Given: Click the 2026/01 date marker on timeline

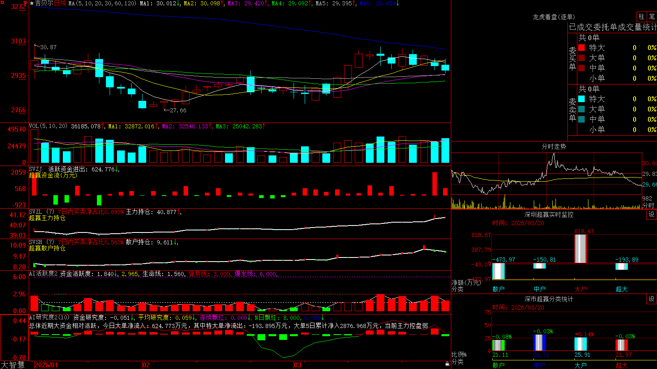Looking at the screenshot, I should point(46,365).
